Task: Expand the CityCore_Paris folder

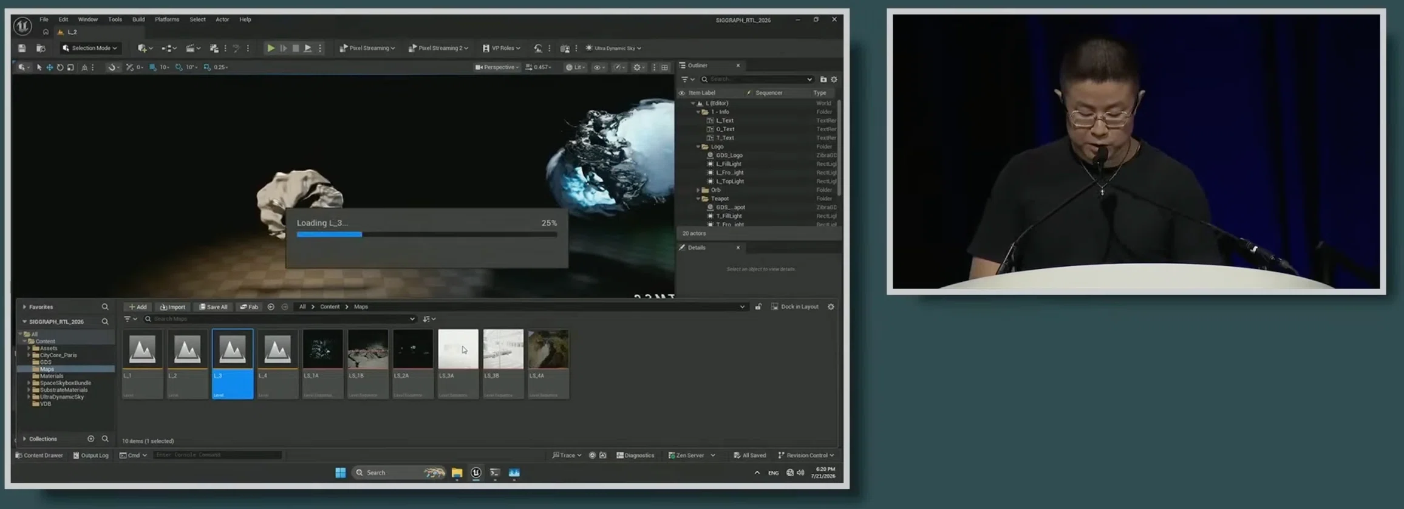Action: [29, 355]
